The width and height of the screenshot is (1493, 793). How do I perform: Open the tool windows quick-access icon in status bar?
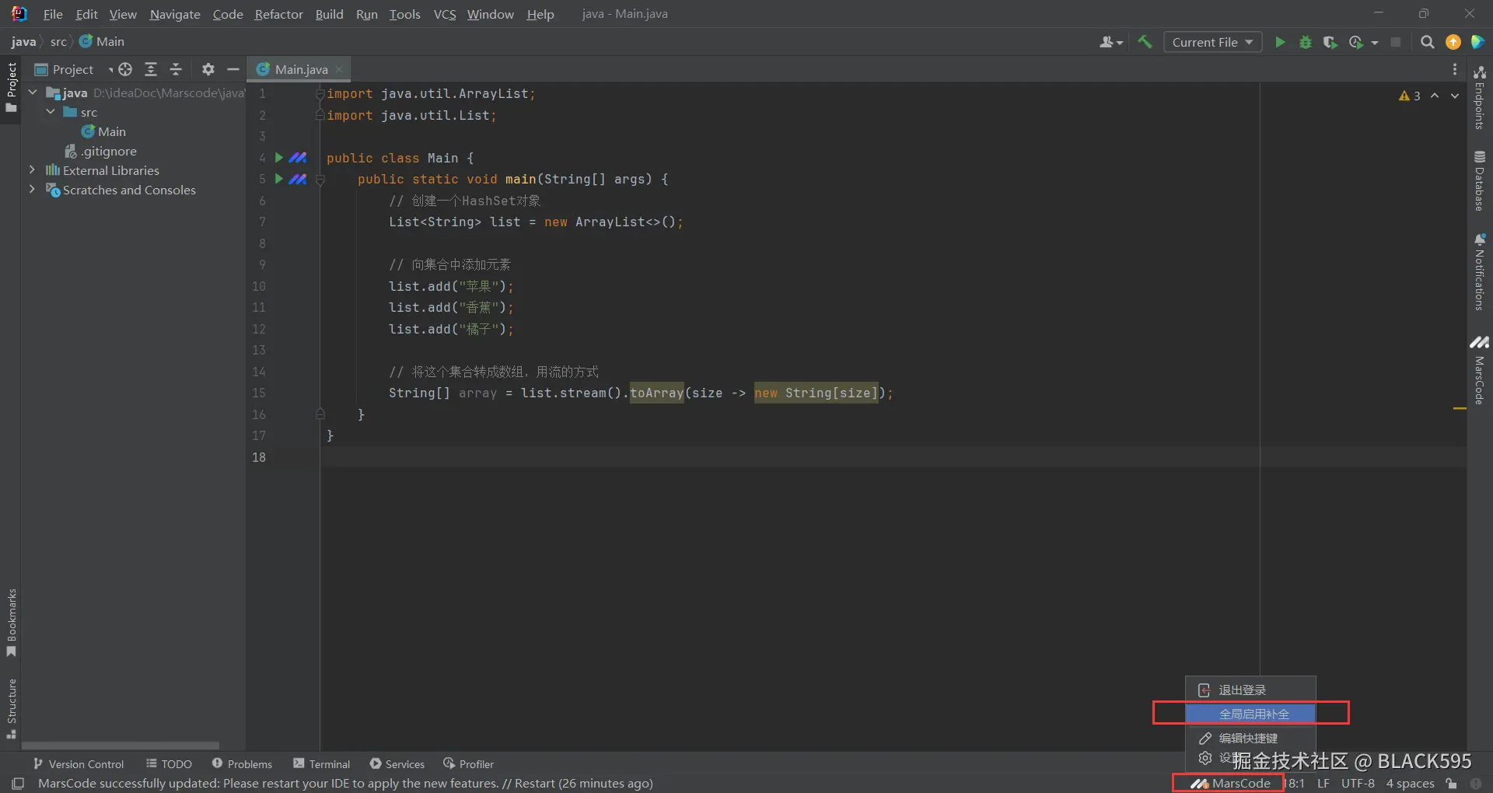(x=18, y=783)
